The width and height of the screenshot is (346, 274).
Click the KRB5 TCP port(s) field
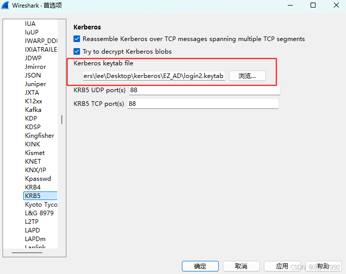click(x=203, y=104)
